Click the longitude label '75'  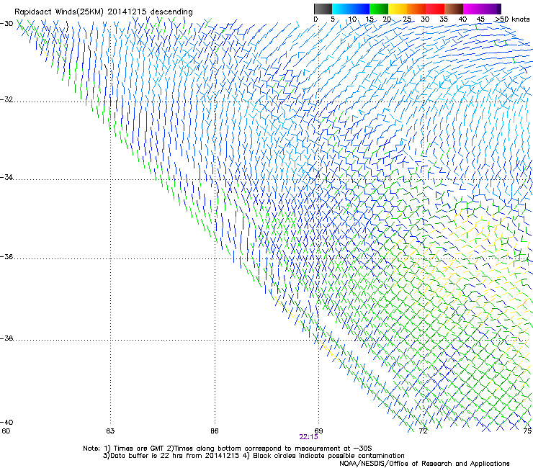(527, 431)
